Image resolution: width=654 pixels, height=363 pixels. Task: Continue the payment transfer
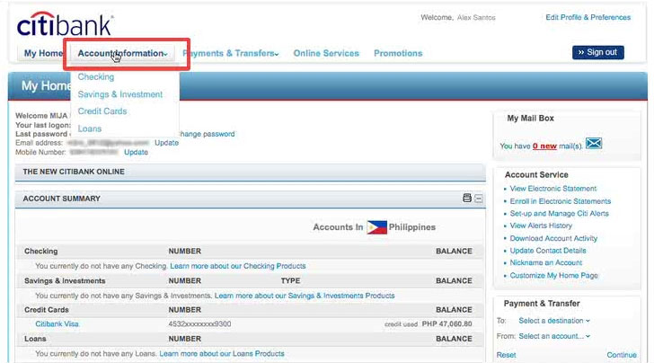[622, 355]
